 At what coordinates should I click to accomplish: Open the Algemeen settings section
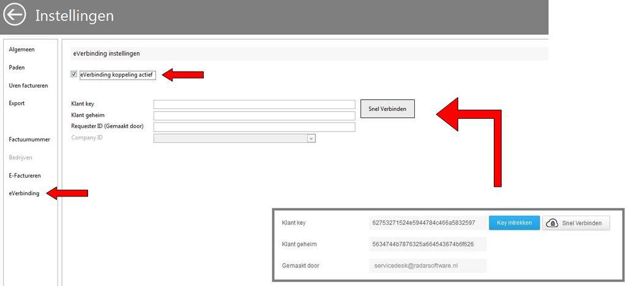(21, 50)
